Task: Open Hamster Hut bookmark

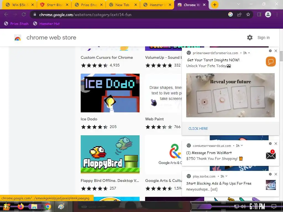Action: click(46, 24)
